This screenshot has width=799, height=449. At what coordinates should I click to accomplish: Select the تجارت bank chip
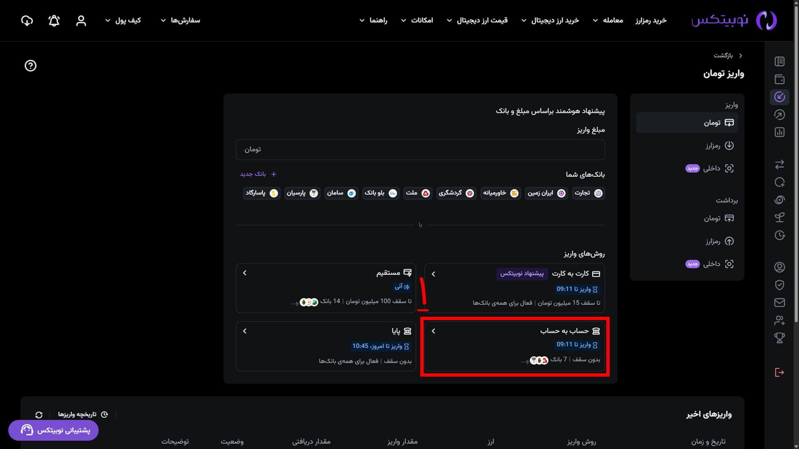pyautogui.click(x=588, y=193)
